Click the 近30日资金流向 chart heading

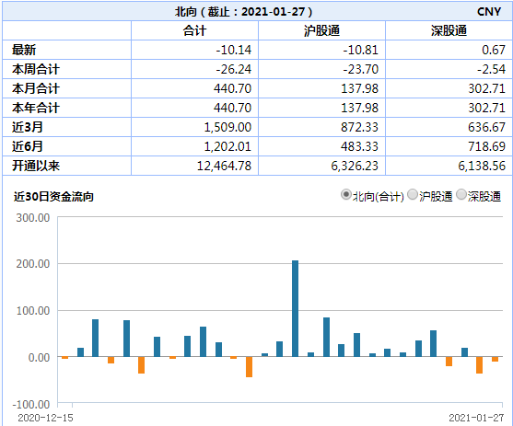(x=53, y=197)
